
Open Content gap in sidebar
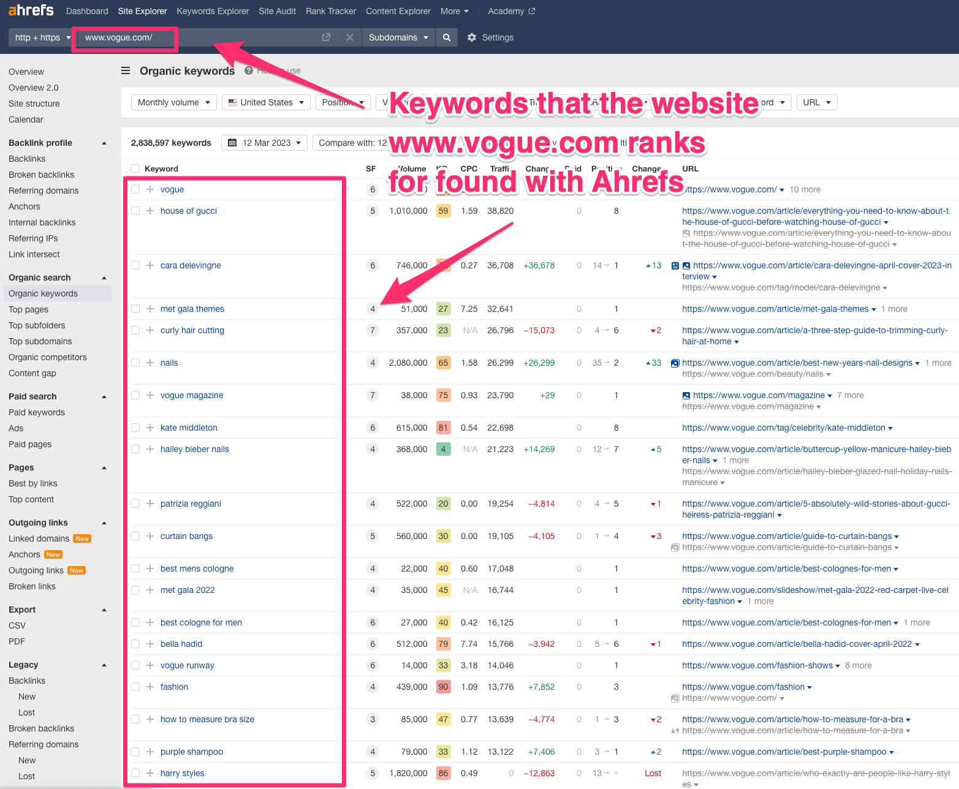32,373
